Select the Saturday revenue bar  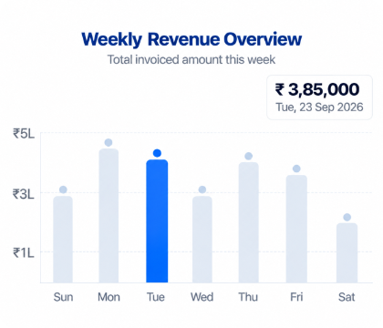[x=347, y=253]
